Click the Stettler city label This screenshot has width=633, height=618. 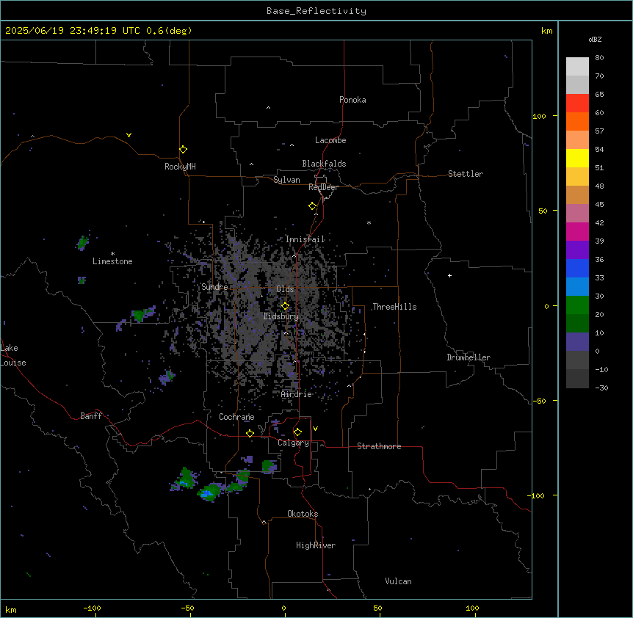pyautogui.click(x=466, y=174)
